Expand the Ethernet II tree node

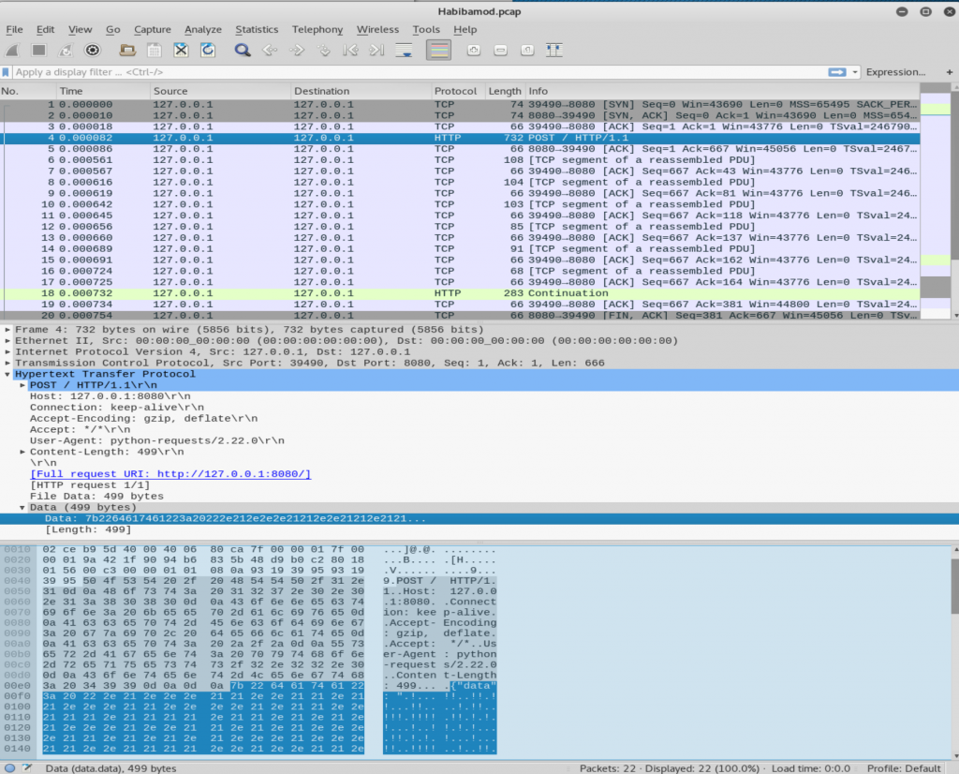pyautogui.click(x=7, y=341)
